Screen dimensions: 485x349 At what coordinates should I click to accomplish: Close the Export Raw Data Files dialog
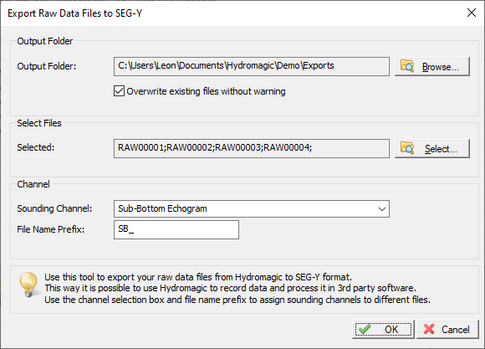(x=472, y=13)
